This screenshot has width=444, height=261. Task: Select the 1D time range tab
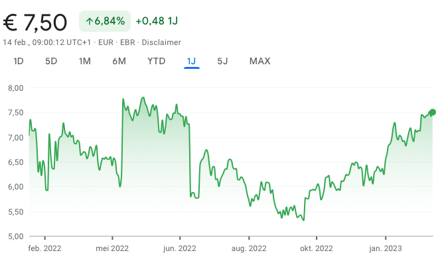pyautogui.click(x=19, y=61)
